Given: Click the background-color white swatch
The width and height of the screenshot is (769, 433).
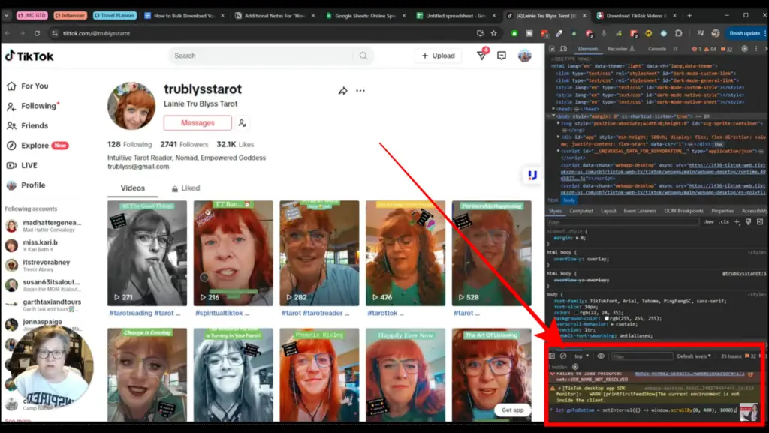Looking at the screenshot, I should (607, 318).
